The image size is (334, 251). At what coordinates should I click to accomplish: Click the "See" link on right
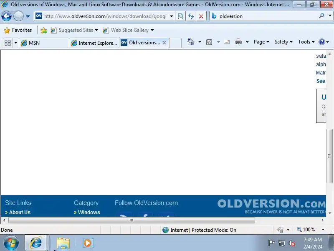pos(321,81)
